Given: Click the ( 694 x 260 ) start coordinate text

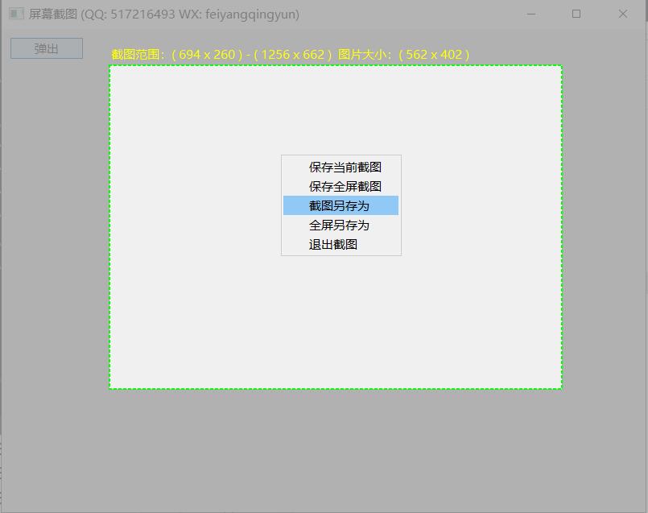Looking at the screenshot, I should [x=207, y=55].
